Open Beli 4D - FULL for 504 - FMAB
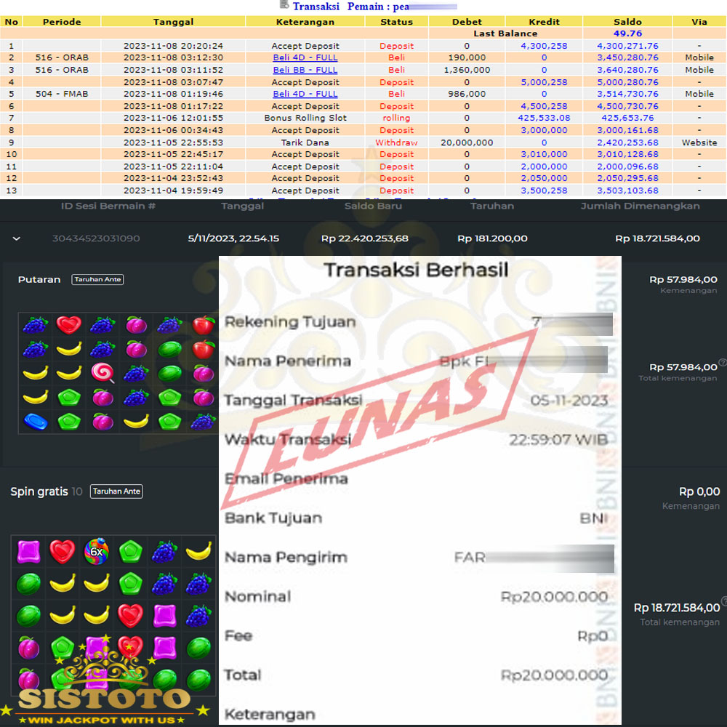 [305, 94]
